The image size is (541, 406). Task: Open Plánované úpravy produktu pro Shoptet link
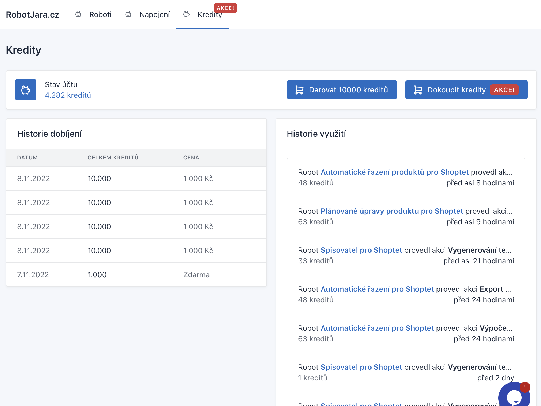pyautogui.click(x=392, y=211)
